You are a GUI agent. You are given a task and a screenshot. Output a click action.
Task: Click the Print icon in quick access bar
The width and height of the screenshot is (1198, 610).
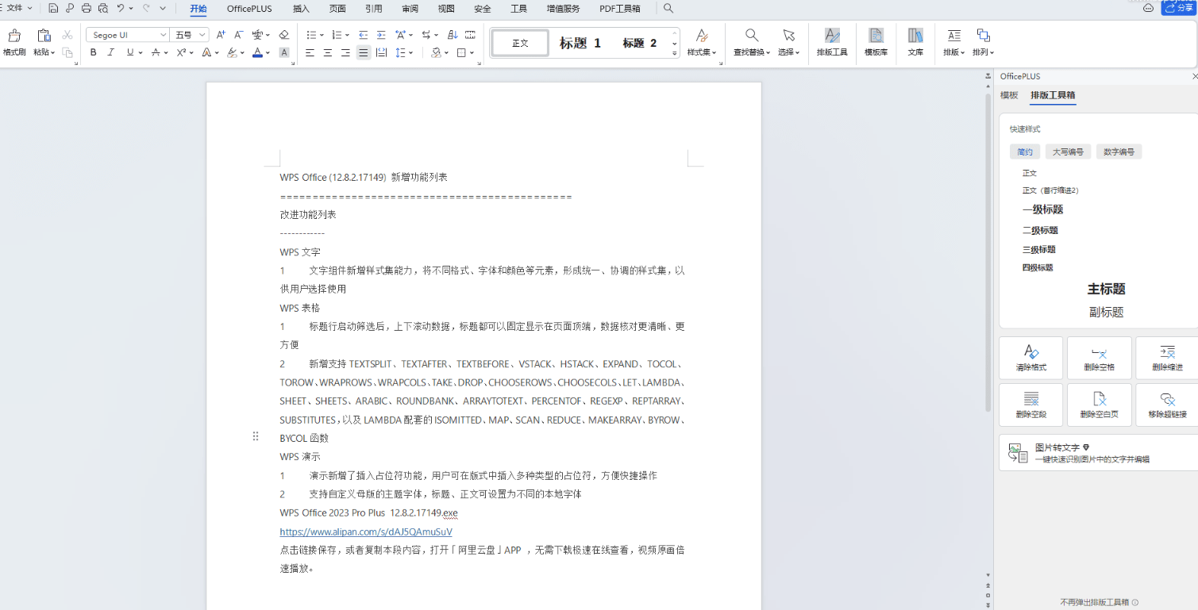click(x=87, y=8)
